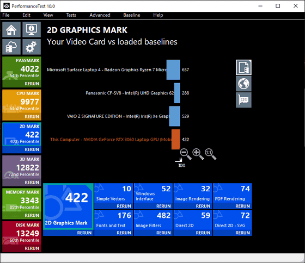Click the 288 score value
This screenshot has width=305, height=263.
(x=185, y=93)
